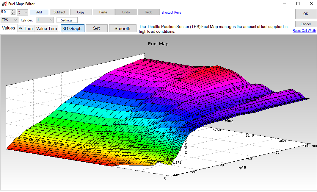Open the Shortcut Keys link
The image size is (317, 192).
(x=171, y=13)
